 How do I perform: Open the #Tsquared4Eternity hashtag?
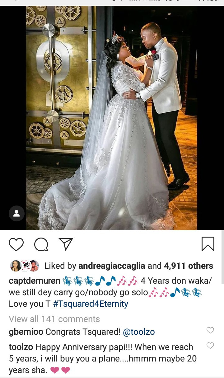click(91, 304)
